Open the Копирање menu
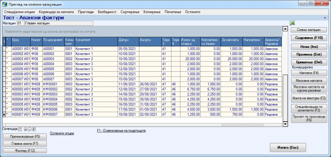The height and width of the screenshot is (157, 331). (152, 12)
